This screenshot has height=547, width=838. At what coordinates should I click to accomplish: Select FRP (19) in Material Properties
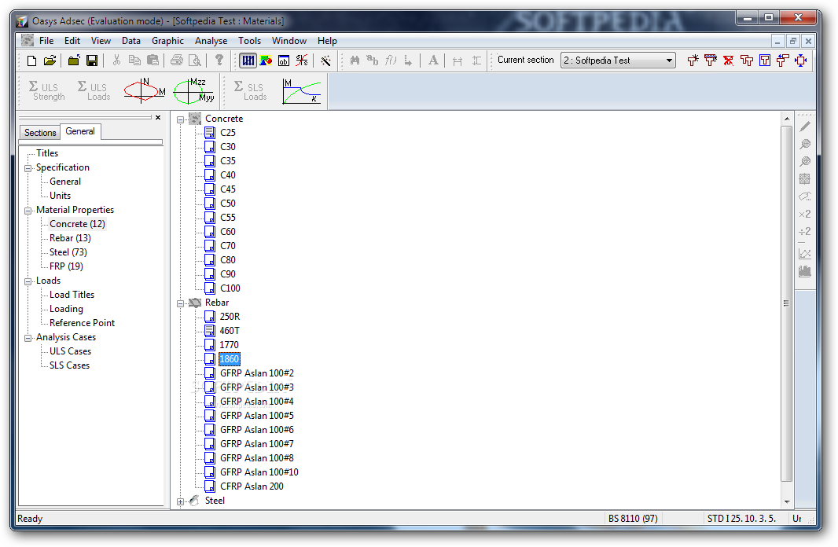[66, 266]
